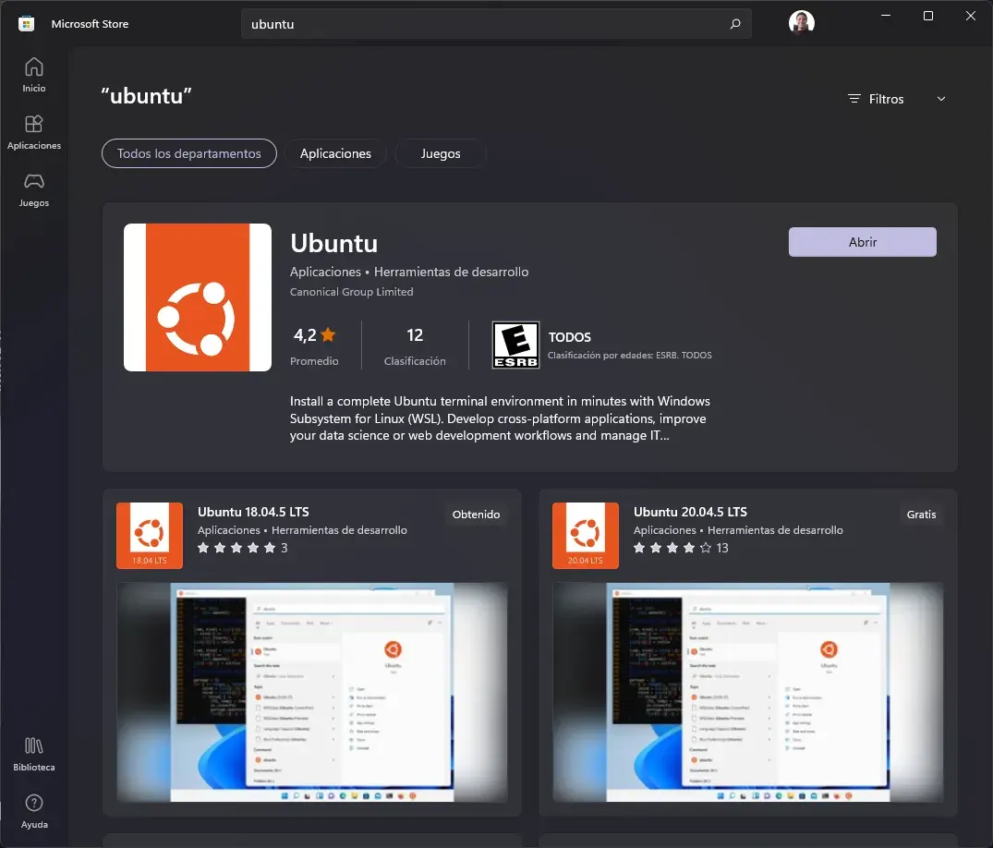Click the Microsoft Store logo icon
Viewport: 993px width, 848px height.
(x=26, y=24)
